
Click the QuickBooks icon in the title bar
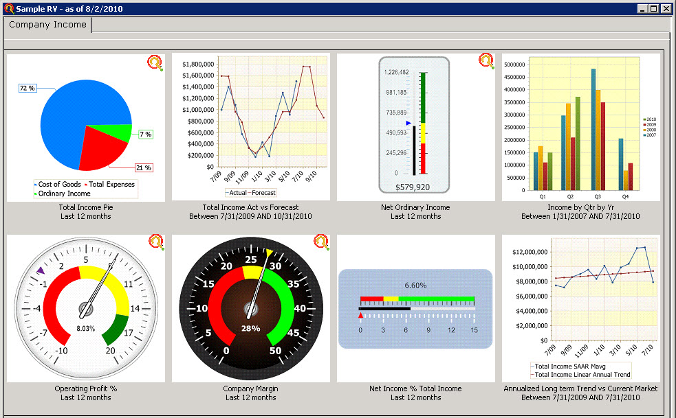(x=8, y=8)
